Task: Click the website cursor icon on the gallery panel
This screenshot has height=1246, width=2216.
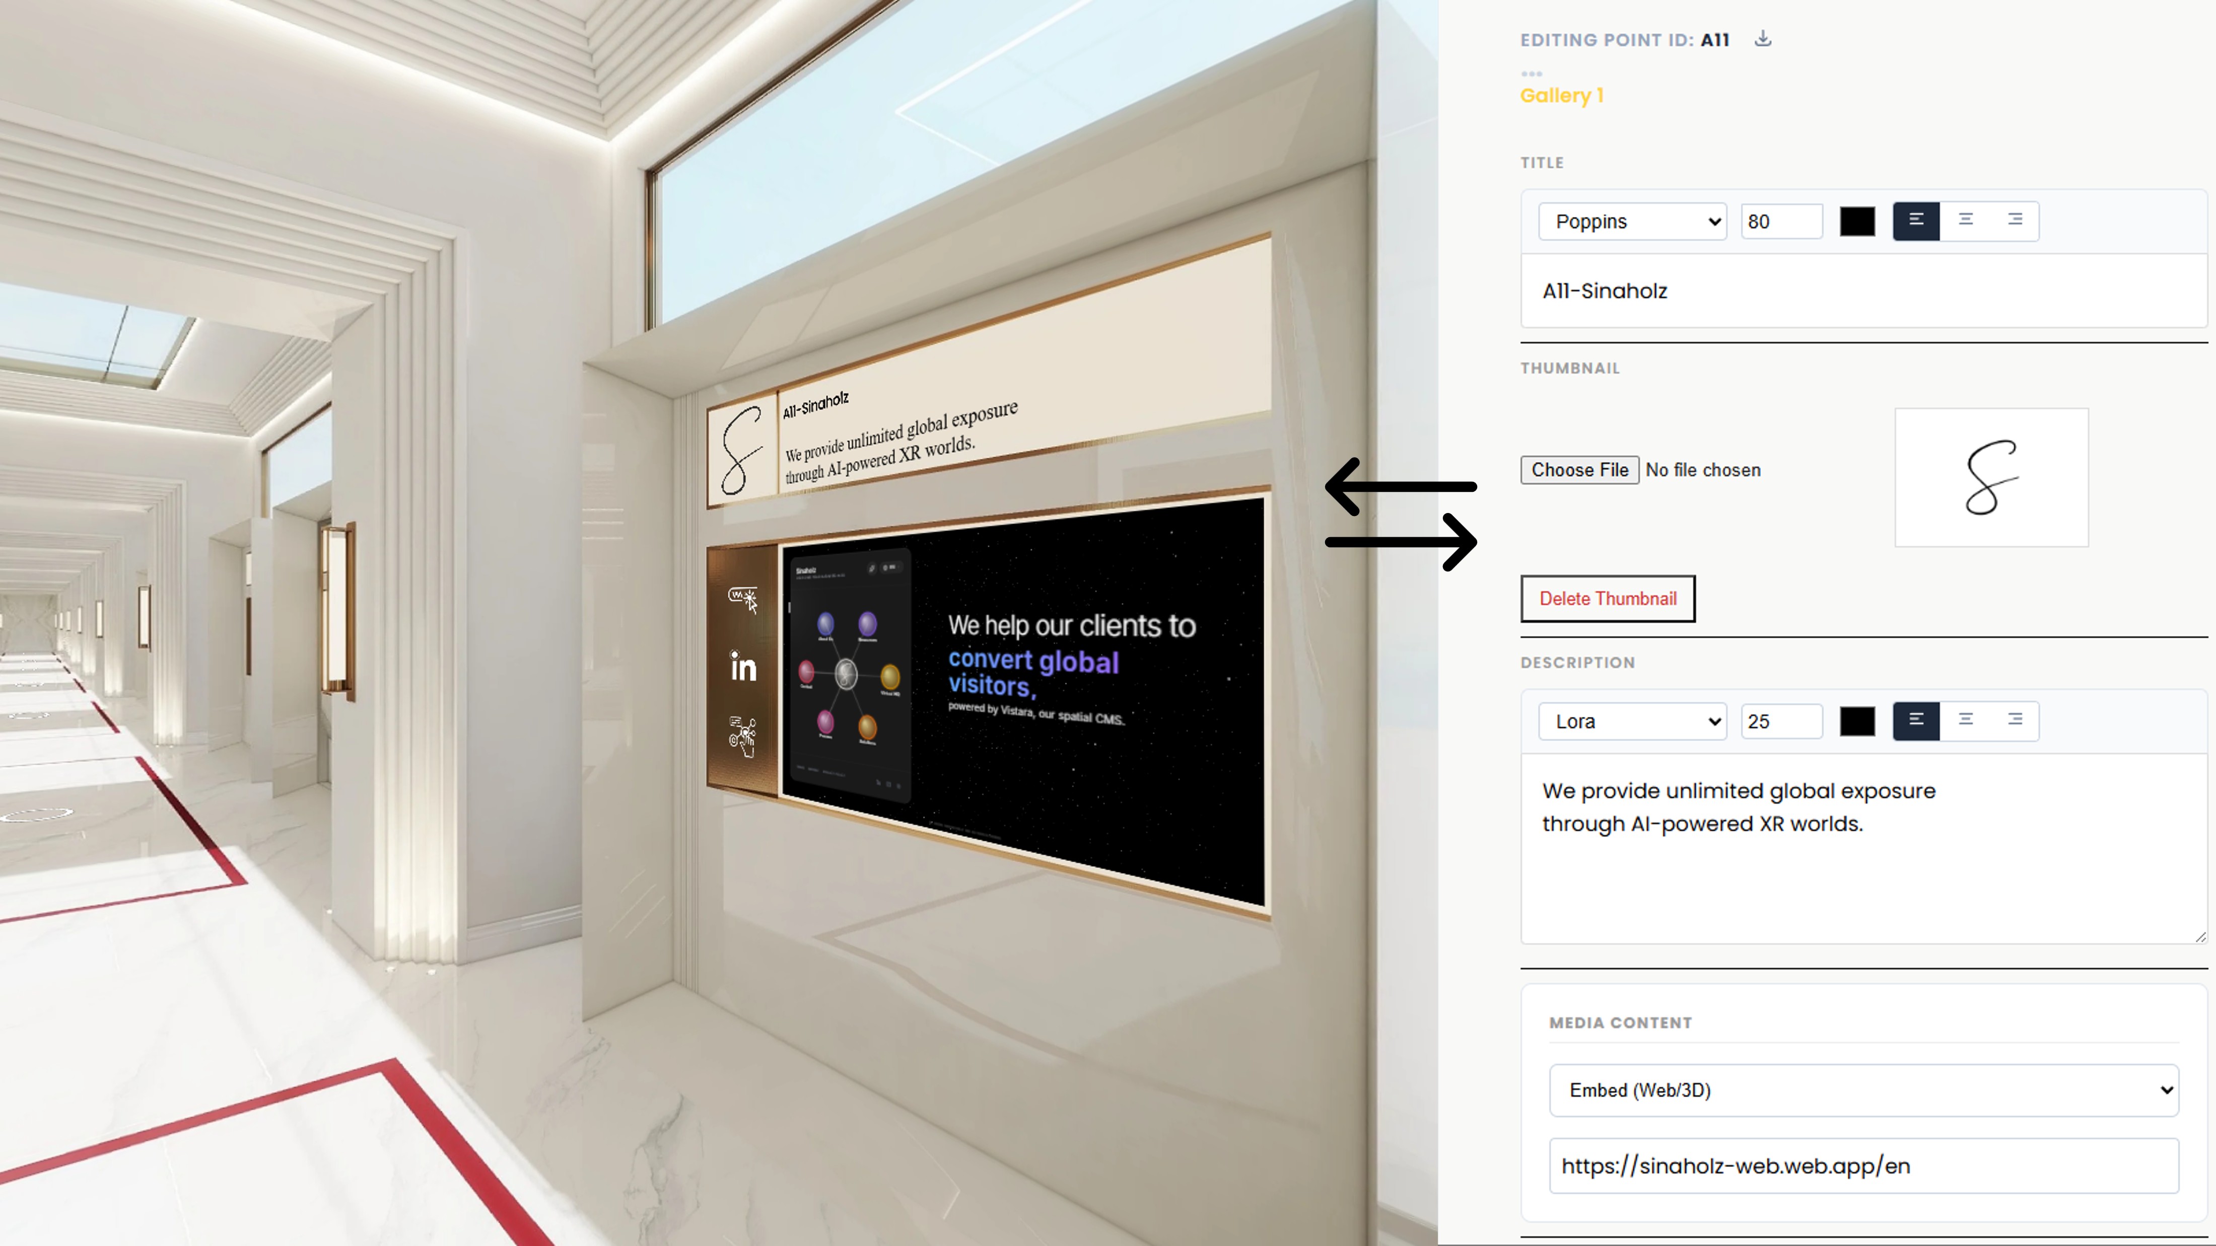Action: pyautogui.click(x=743, y=600)
